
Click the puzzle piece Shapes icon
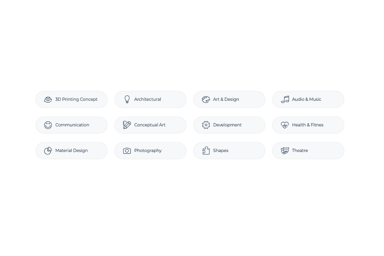206,150
